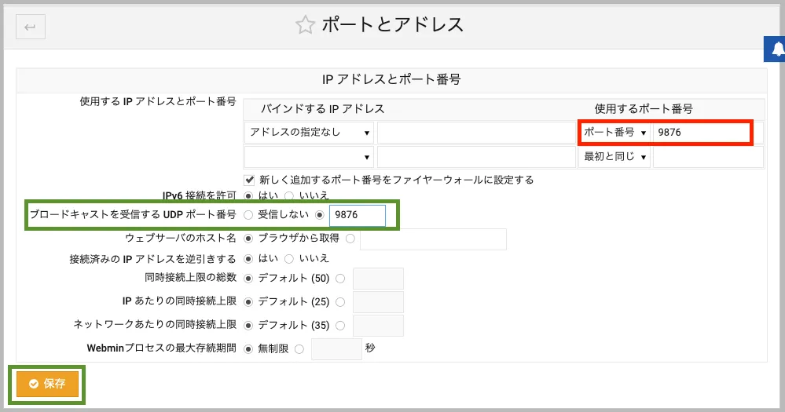Click the UDP broadcast port input field
The height and width of the screenshot is (412, 785).
[x=358, y=215]
